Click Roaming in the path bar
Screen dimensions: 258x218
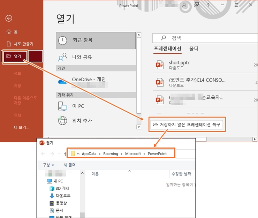click(111, 154)
